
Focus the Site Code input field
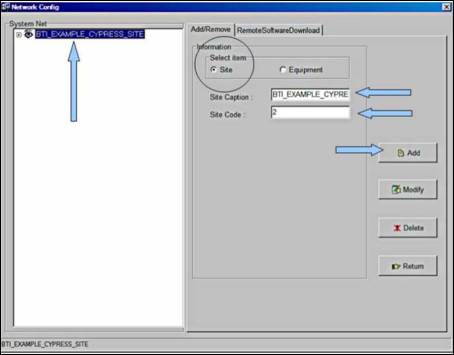310,112
